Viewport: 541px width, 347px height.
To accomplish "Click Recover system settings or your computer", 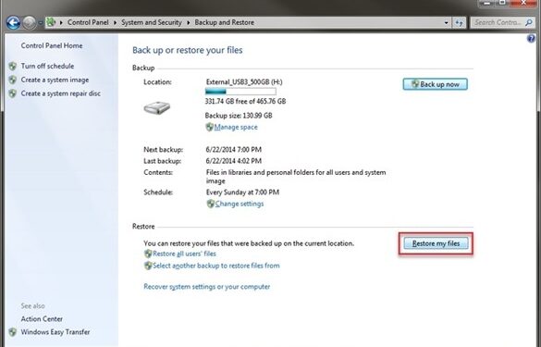I will (206, 287).
